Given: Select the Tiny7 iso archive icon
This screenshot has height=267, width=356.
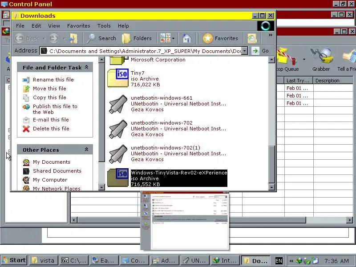Looking at the screenshot, I should point(118,78).
